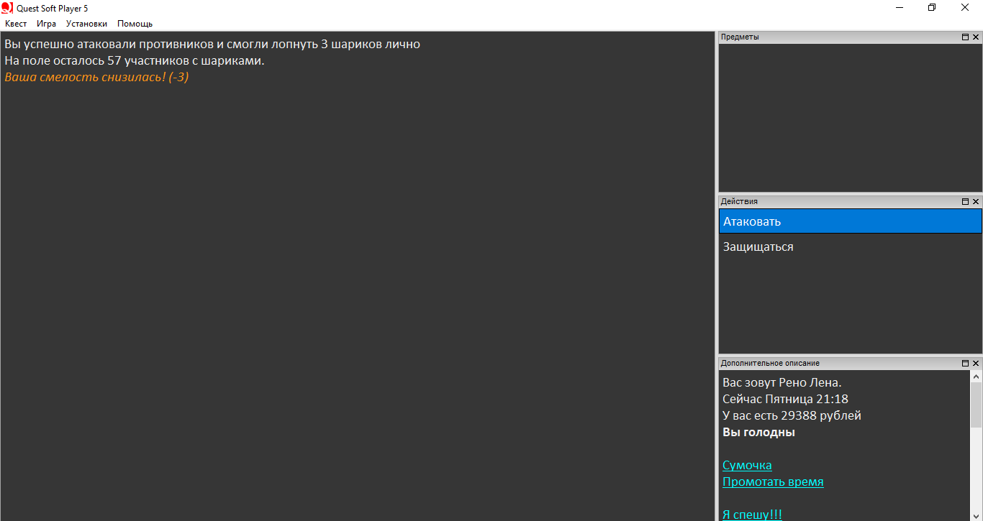The width and height of the screenshot is (983, 521).
Task: Select the Защищаться action
Action: coord(758,246)
